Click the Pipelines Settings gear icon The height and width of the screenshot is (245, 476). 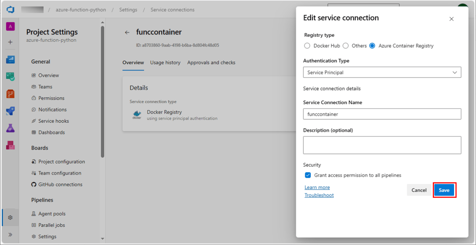click(x=34, y=236)
